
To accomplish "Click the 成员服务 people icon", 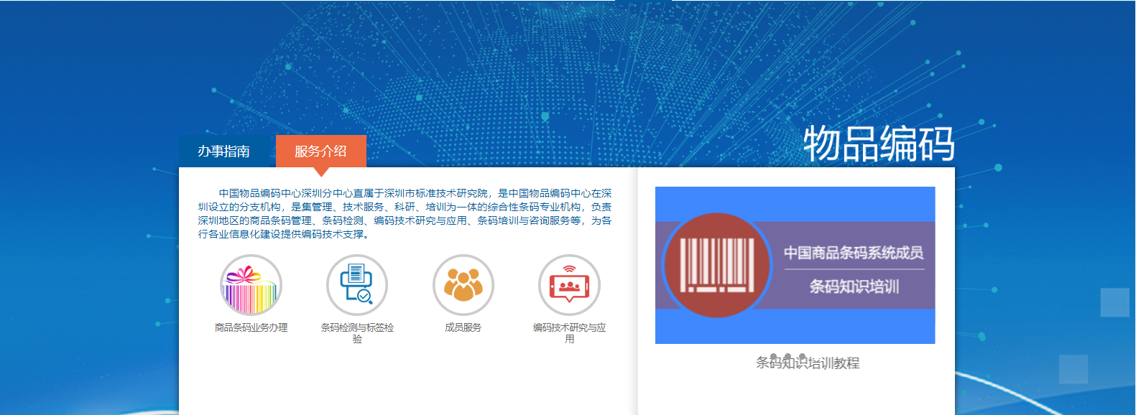I will click(x=463, y=285).
